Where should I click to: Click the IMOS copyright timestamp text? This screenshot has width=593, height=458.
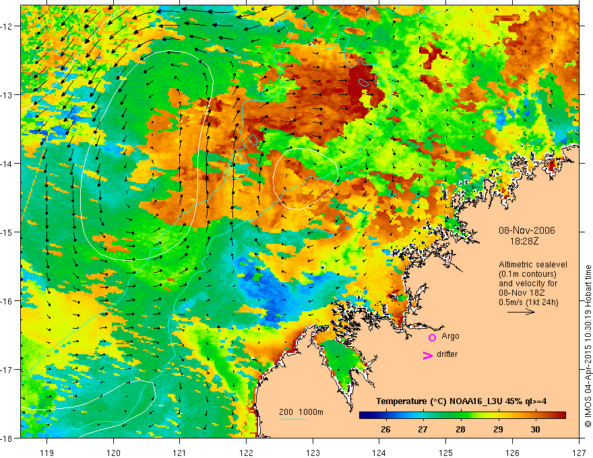click(588, 346)
